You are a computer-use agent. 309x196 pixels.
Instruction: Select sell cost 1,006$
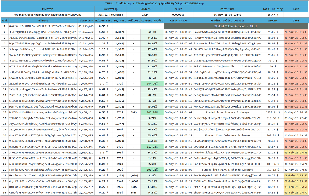tap(134, 181)
